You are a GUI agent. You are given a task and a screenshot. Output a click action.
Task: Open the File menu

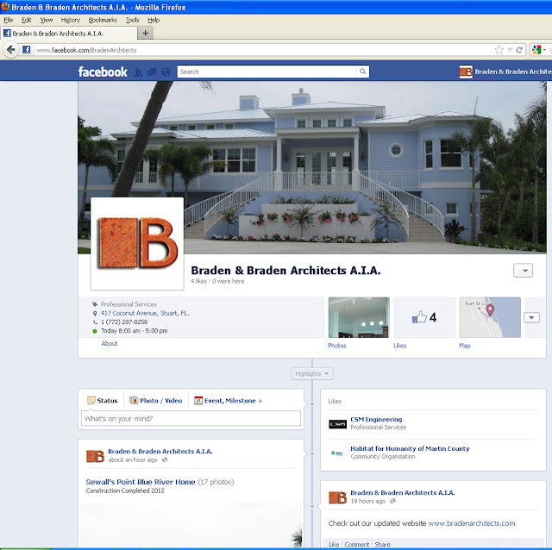click(8, 20)
